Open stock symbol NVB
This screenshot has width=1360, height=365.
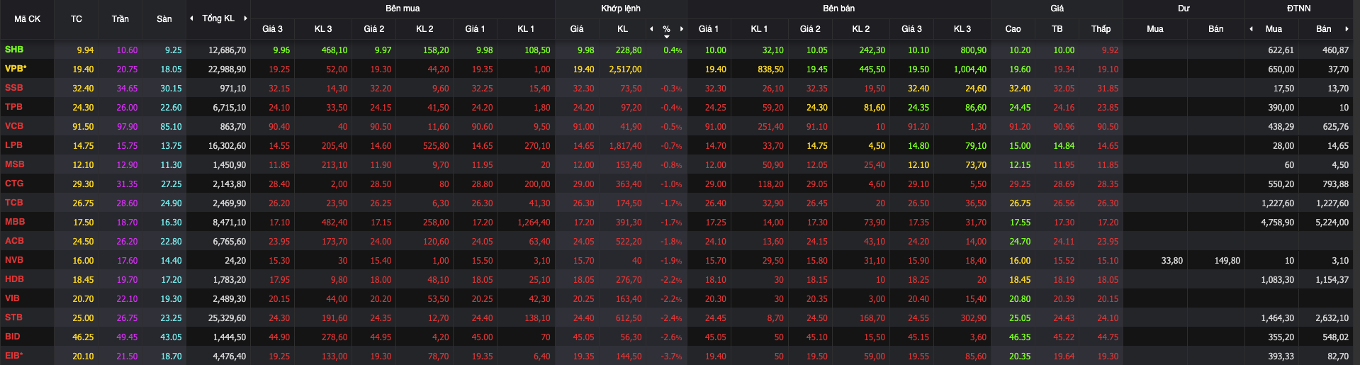(x=14, y=260)
